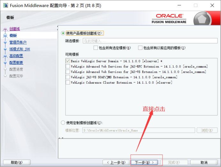Check WebLogic Advanced Web Services for JAX-RPC Extension
The image size is (221, 167).
(x=68, y=66)
